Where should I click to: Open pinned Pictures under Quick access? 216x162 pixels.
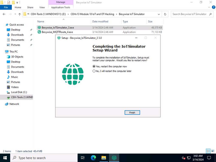click(16, 45)
